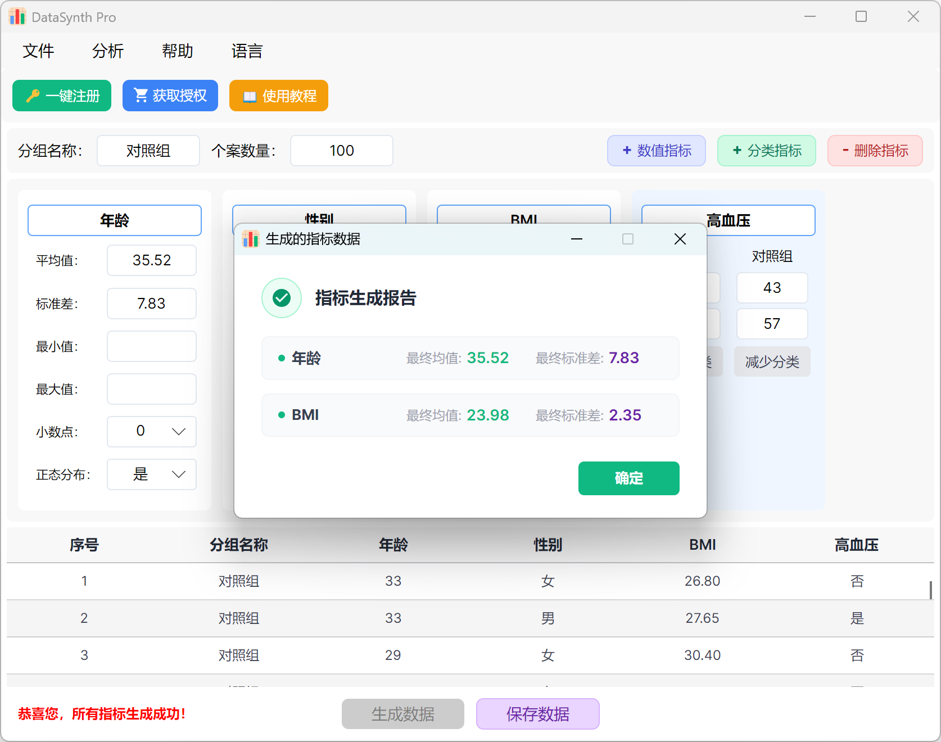
Task: Click the 高血压 indicator name box
Action: (x=729, y=220)
